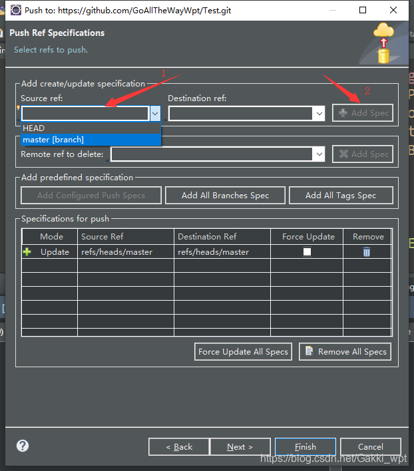414x471 pixels.
Task: Close the Push dialog window
Action: click(x=393, y=10)
